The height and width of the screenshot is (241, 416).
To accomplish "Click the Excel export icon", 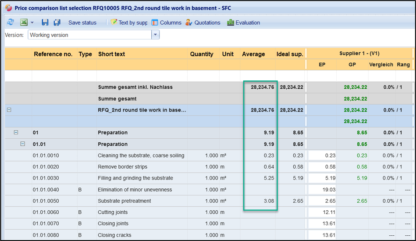I will [x=24, y=22].
